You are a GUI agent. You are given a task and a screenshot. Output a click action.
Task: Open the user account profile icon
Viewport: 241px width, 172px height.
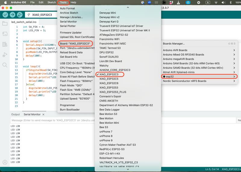click(x=5, y=162)
